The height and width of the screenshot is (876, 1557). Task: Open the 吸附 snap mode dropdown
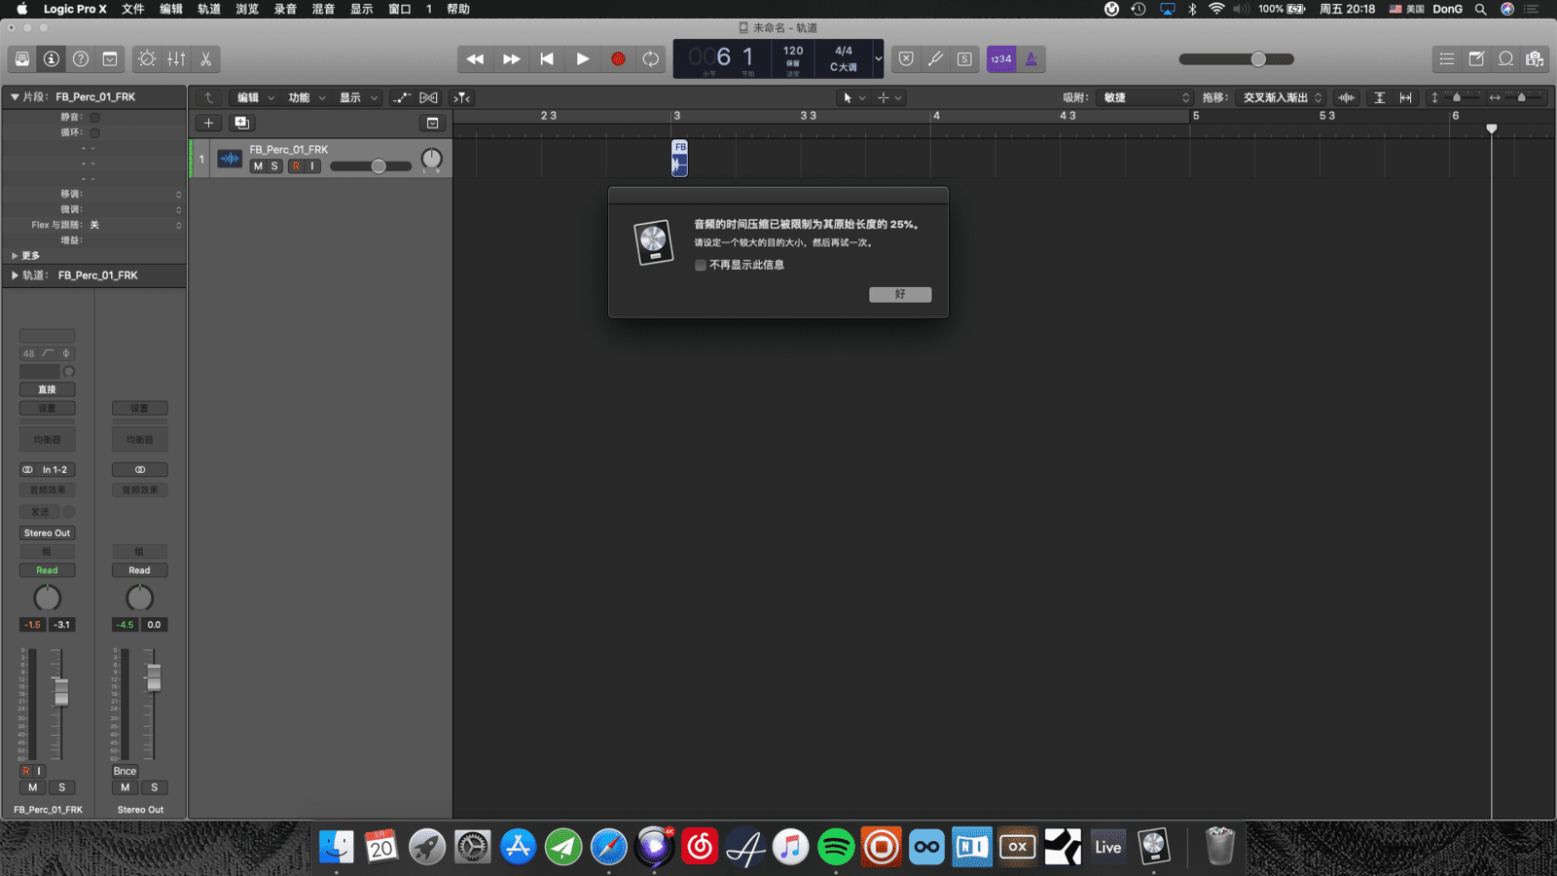(x=1145, y=97)
